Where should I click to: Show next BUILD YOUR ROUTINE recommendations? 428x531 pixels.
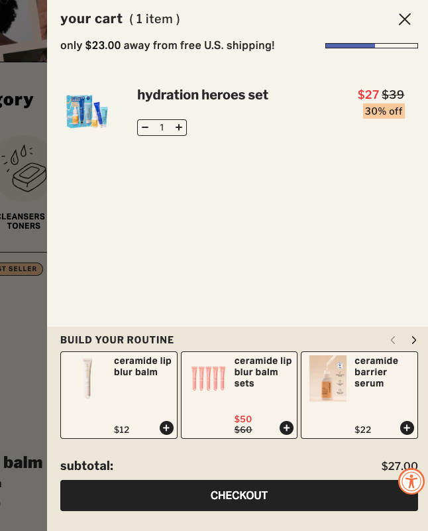413,339
